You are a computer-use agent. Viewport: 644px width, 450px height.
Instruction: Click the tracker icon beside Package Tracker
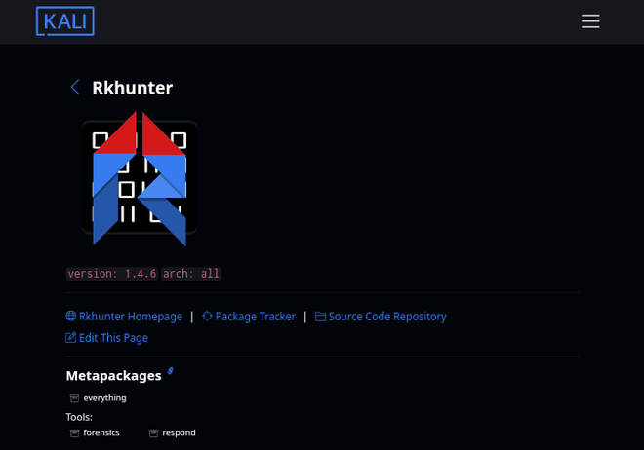[x=208, y=316]
